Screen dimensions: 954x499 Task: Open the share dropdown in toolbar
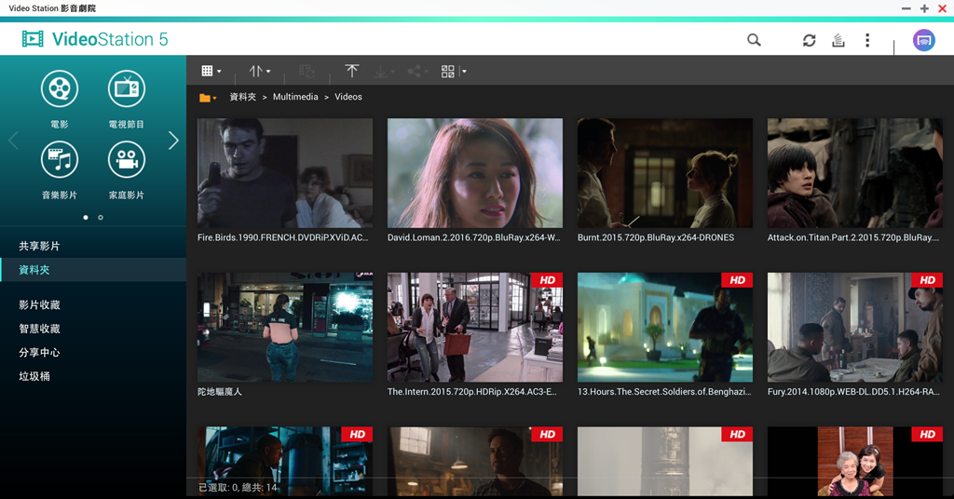click(417, 71)
